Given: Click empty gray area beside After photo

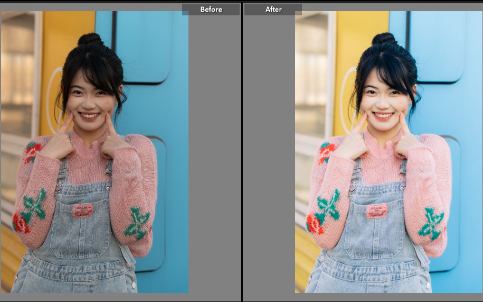Looking at the screenshot, I should point(268,159).
